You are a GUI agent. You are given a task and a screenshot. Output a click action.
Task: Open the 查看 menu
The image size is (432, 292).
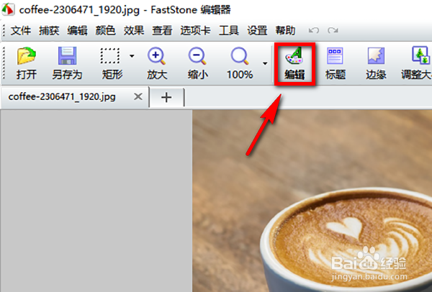coord(162,30)
